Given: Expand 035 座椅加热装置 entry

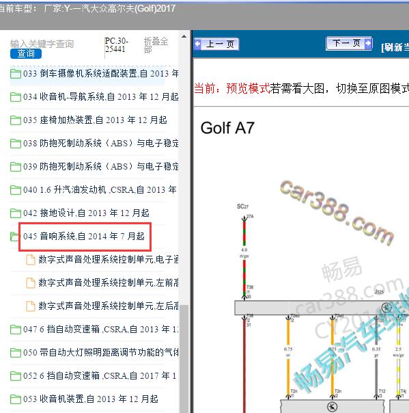Looking at the screenshot, I should point(95,120).
